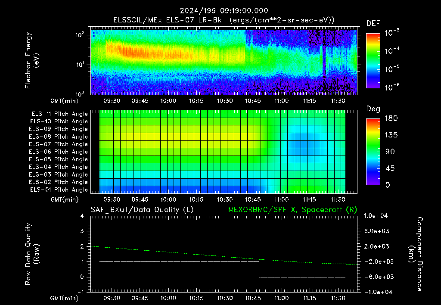This screenshot has width=441, height=305.
Task: Click the 10:45 tick label under pitch angle panel
Action: pos(253,199)
